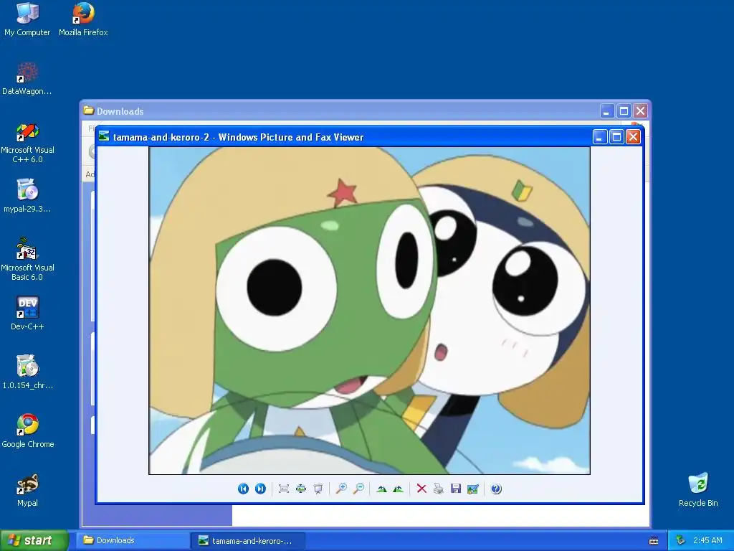
Task: Close the Picture and Fax Viewer
Action: click(x=633, y=137)
